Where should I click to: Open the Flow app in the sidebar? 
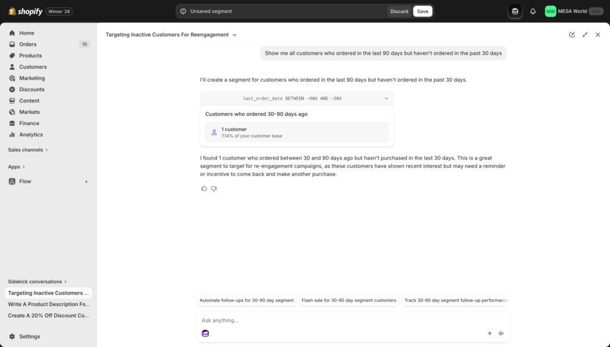25,181
